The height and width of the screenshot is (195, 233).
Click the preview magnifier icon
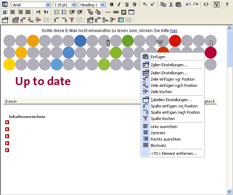tap(5, 5)
